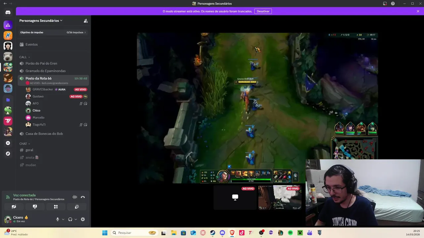The height and width of the screenshot is (238, 424).
Task: Open the Eventos calendar entry
Action: 53,44
